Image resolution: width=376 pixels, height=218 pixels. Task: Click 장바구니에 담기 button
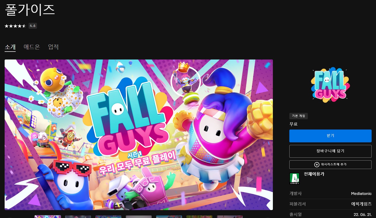point(330,151)
